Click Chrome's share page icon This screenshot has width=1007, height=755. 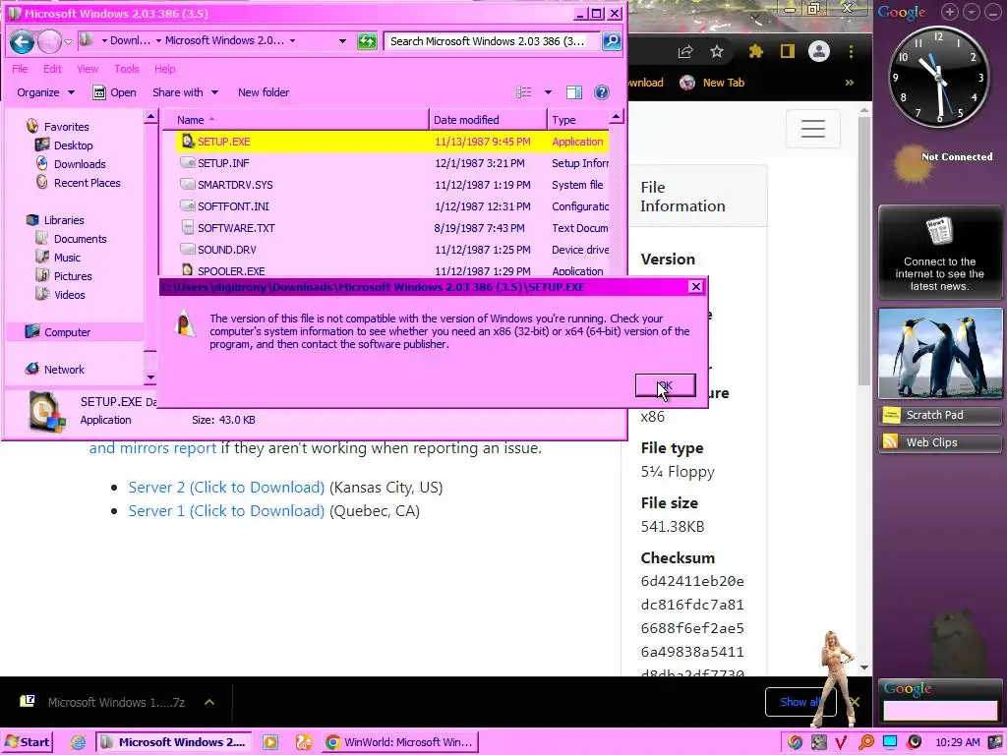[685, 52]
